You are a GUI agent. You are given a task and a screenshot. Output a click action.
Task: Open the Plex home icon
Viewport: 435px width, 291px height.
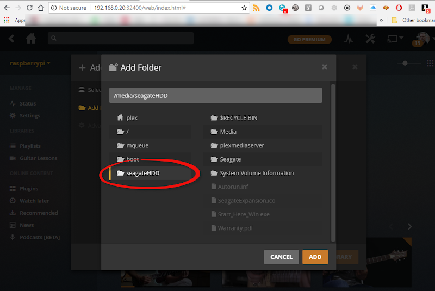click(x=31, y=38)
